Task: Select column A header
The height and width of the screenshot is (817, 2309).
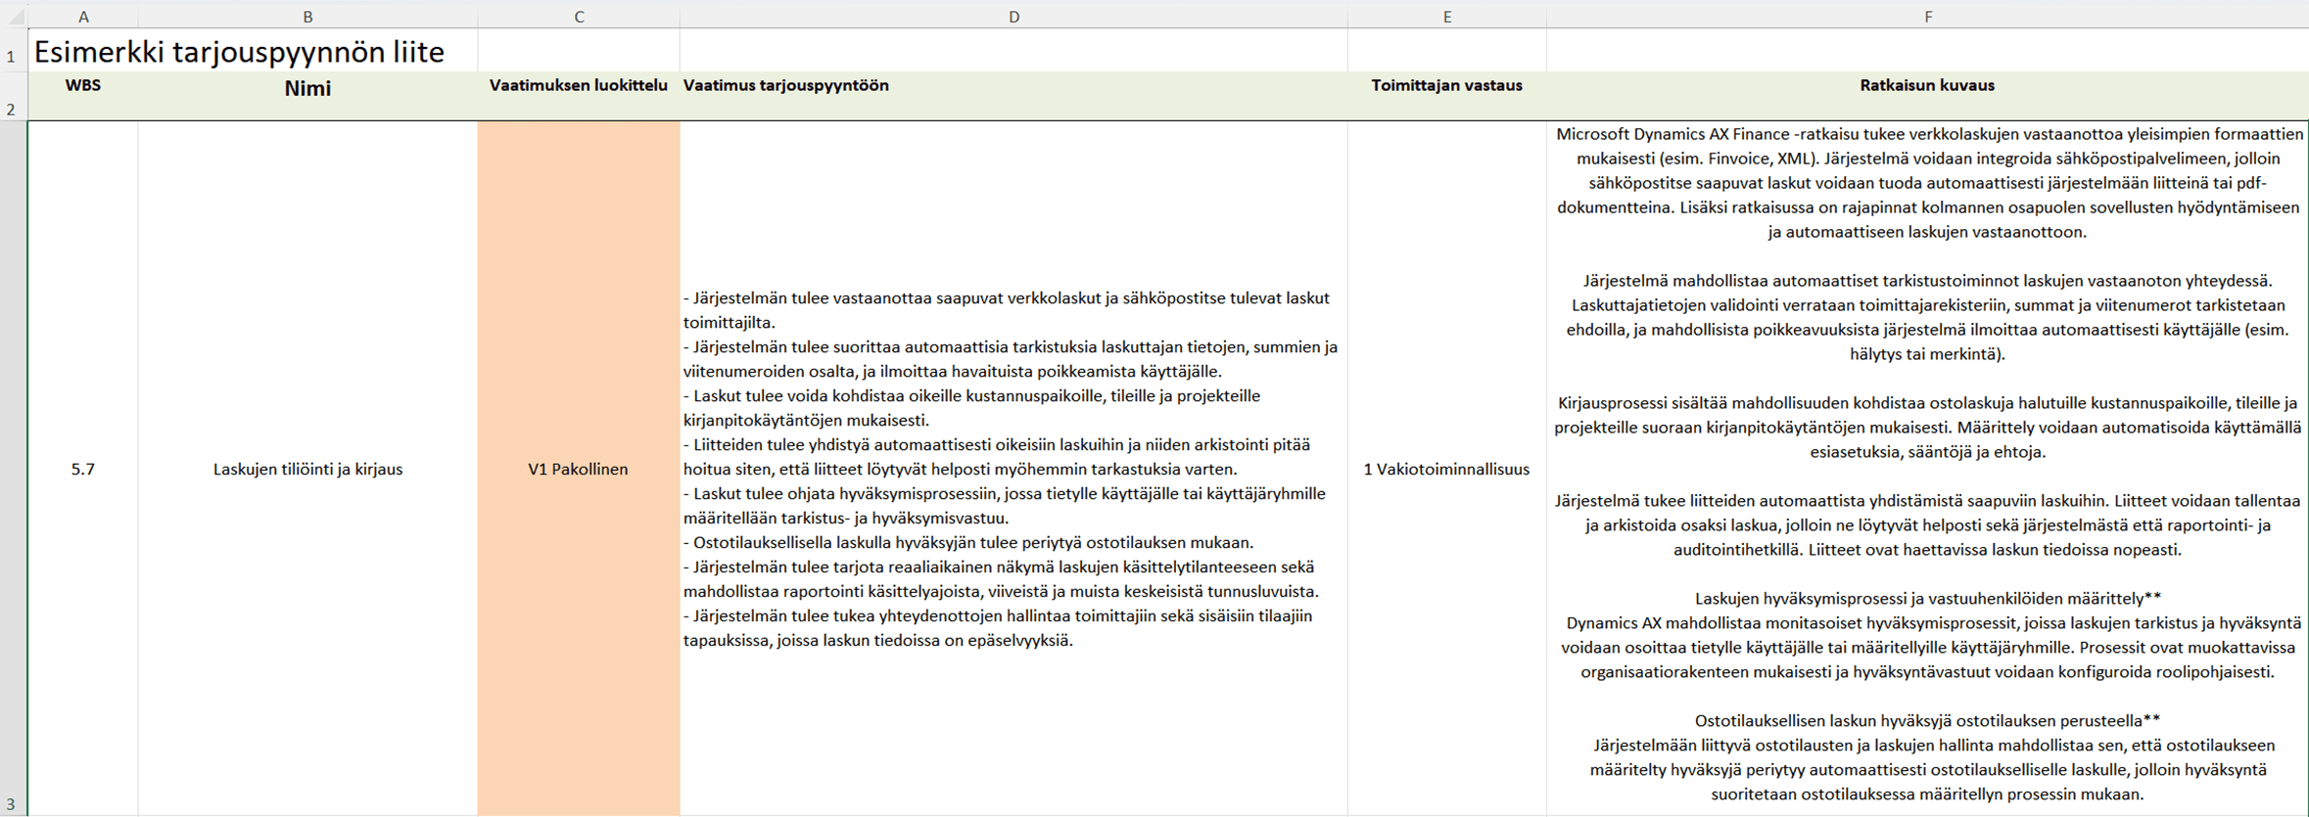Action: click(83, 17)
